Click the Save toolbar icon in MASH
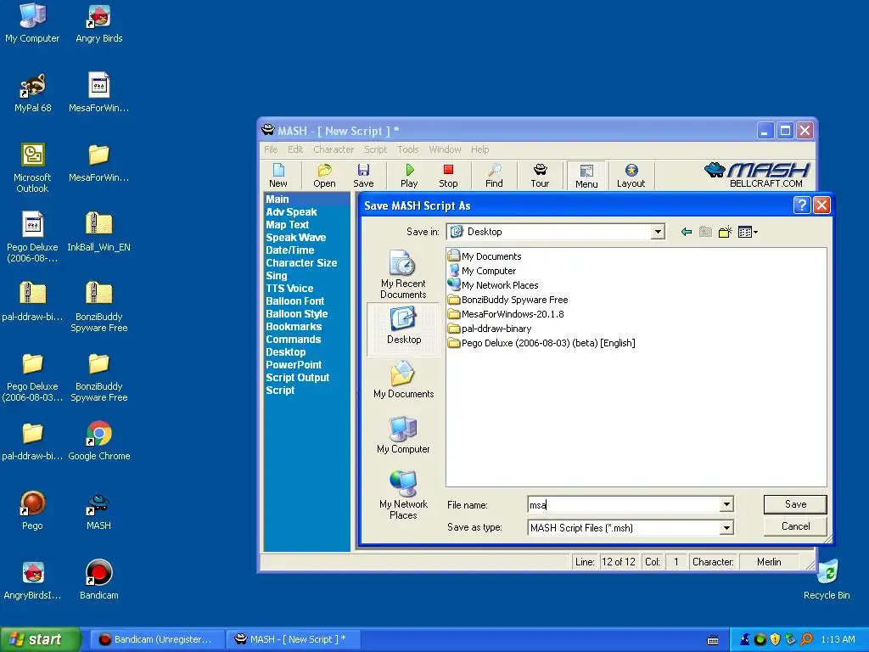This screenshot has width=869, height=652. 363,176
